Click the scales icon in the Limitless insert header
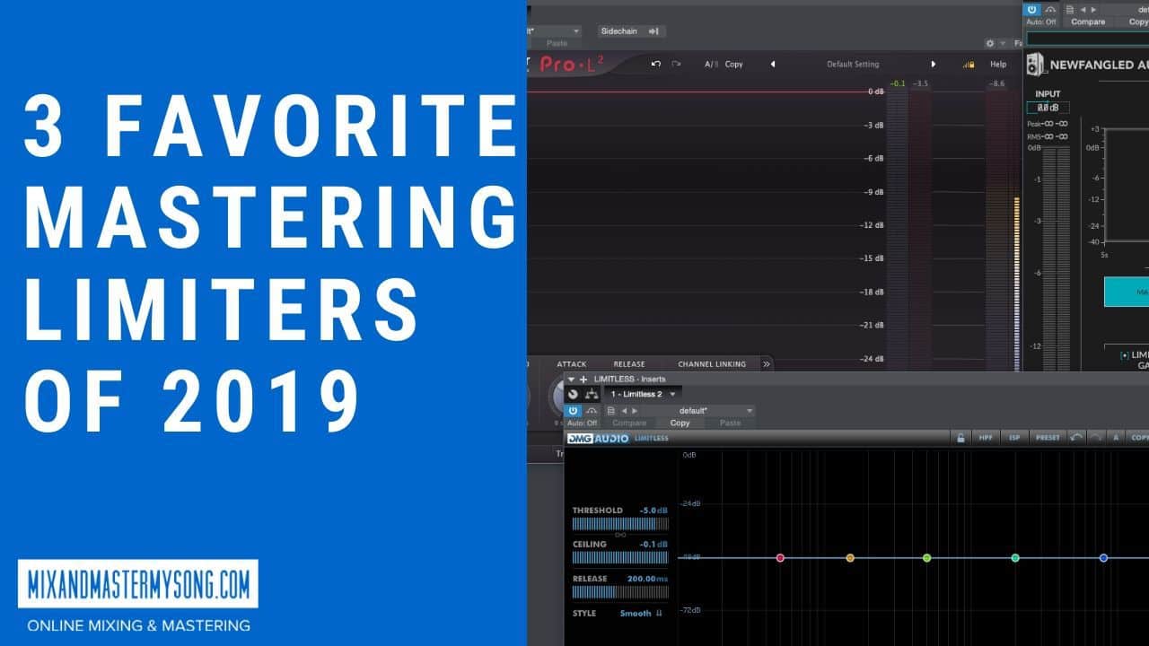Viewport: 1149px width, 646px height. point(591,393)
